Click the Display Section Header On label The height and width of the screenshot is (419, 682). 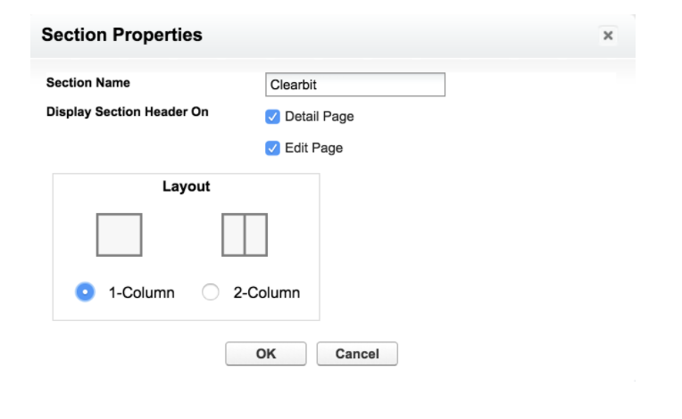point(128,112)
